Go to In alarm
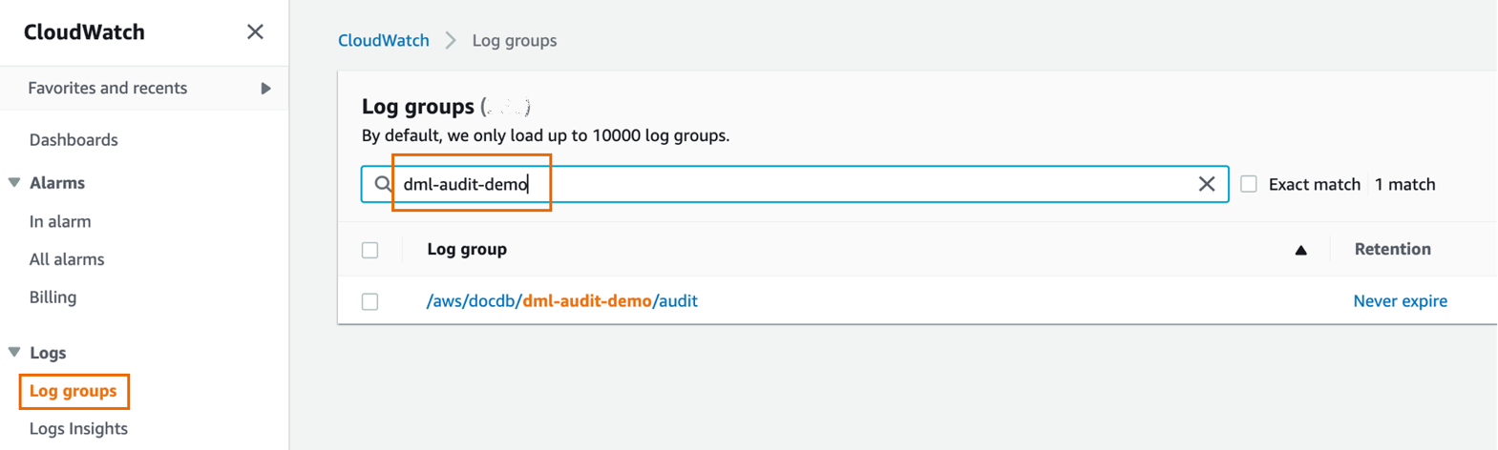This screenshot has height=450, width=1498. pos(60,221)
